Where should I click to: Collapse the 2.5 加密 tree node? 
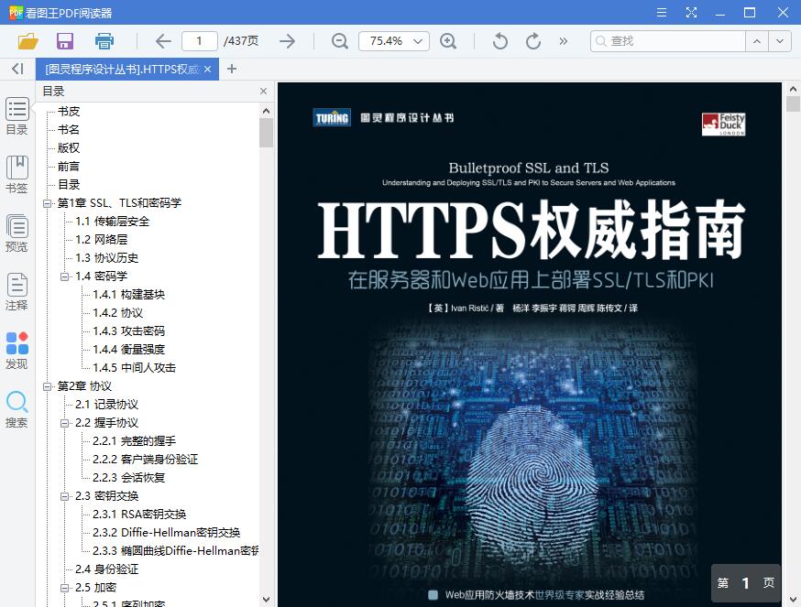click(x=64, y=588)
